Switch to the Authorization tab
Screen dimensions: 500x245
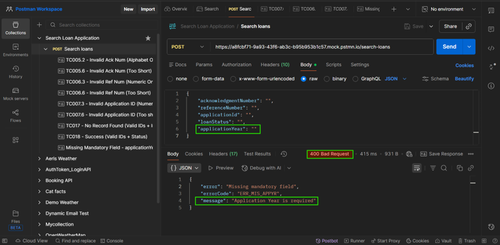pos(237,65)
